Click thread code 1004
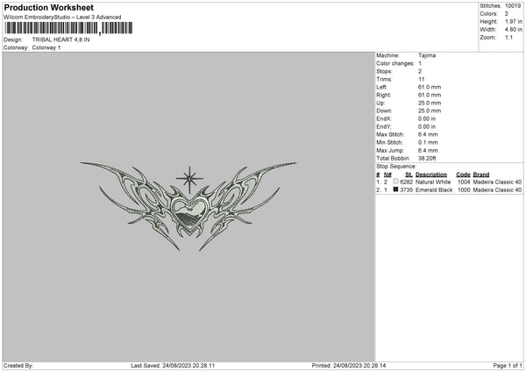 (464, 182)
